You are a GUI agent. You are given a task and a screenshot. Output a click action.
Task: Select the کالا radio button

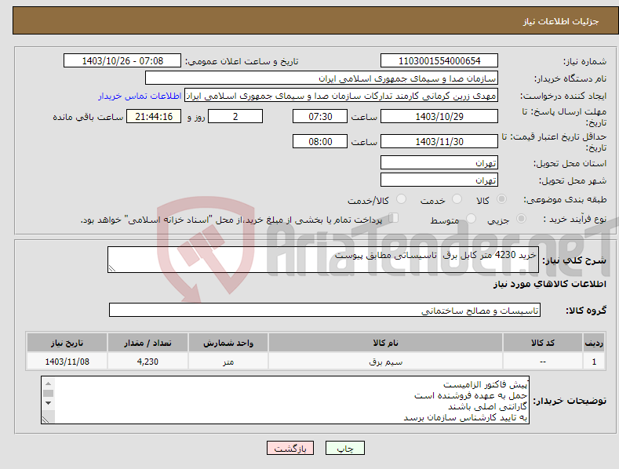[501, 199]
